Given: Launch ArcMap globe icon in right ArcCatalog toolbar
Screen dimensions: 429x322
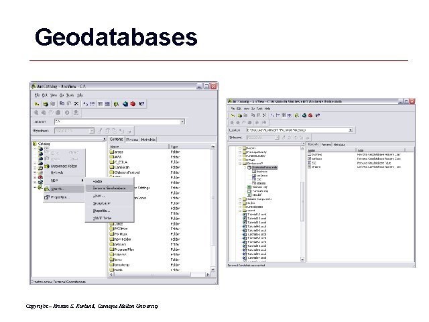Looking at the screenshot, I should point(304,115).
